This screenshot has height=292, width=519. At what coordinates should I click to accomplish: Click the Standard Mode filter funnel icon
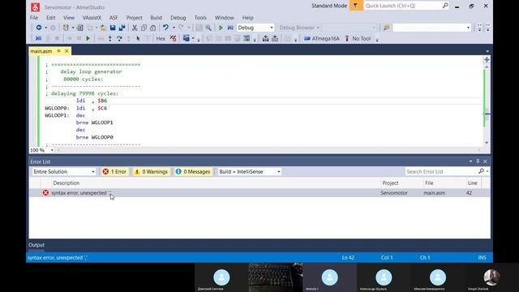tap(356, 6)
